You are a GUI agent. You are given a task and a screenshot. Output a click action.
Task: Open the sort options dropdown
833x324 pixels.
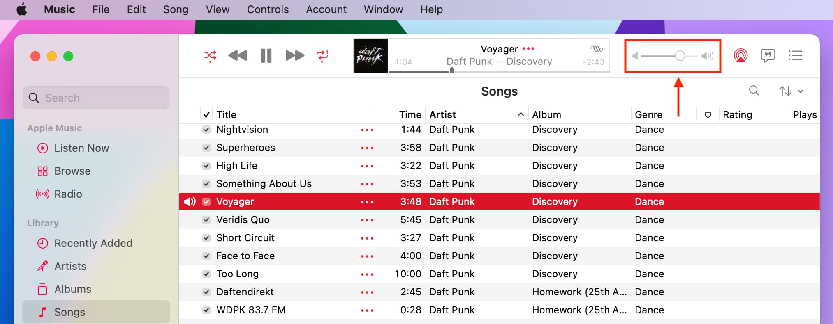(x=791, y=91)
